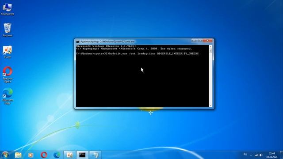Launch the oCam desktop shortcut
The image size is (283, 159).
coord(8,52)
